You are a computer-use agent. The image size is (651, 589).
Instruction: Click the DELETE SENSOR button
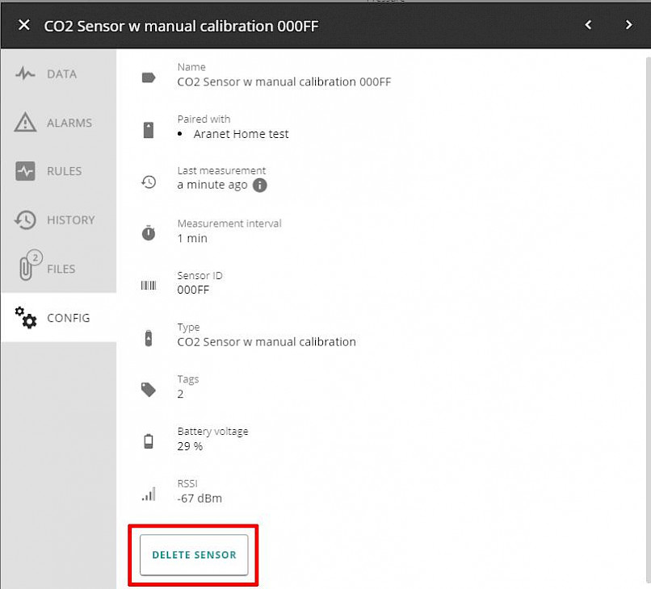[x=194, y=554]
